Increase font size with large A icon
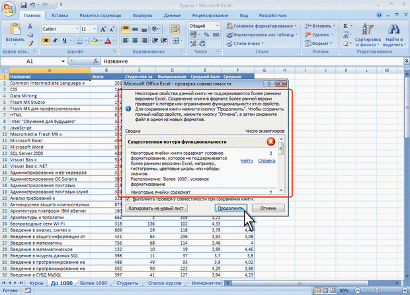 pyautogui.click(x=103, y=29)
